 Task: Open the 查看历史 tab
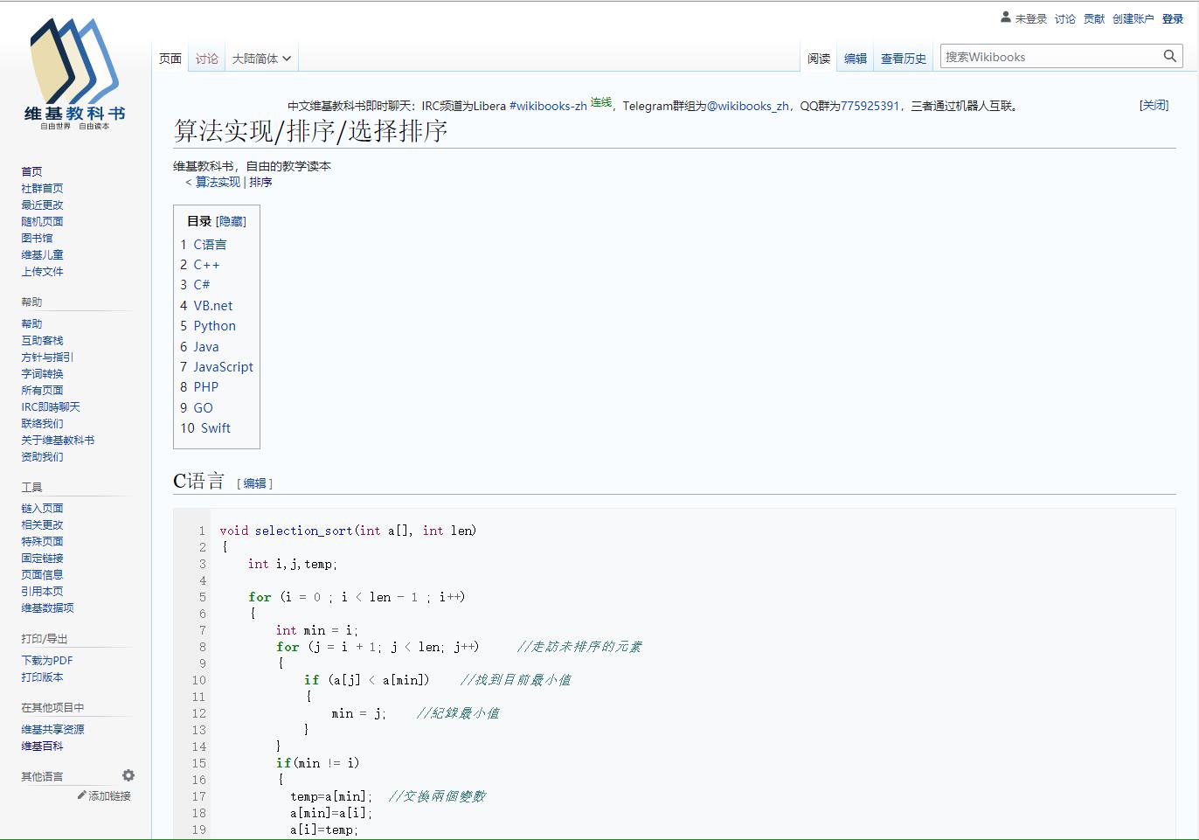(x=904, y=59)
